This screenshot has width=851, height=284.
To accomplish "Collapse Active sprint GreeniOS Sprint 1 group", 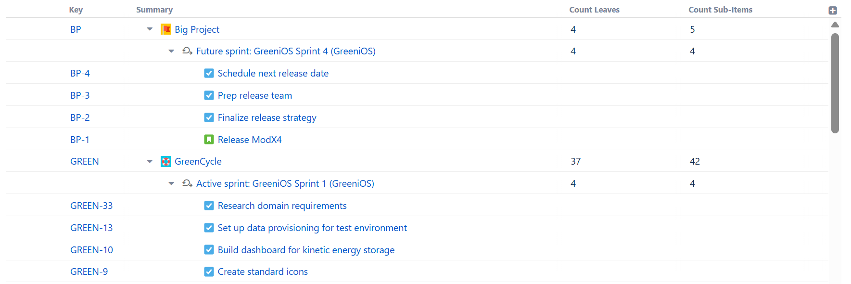I will [x=171, y=183].
